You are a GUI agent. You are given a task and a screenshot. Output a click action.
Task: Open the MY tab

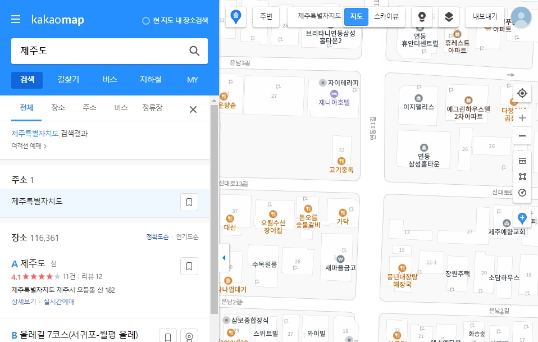pyautogui.click(x=192, y=80)
